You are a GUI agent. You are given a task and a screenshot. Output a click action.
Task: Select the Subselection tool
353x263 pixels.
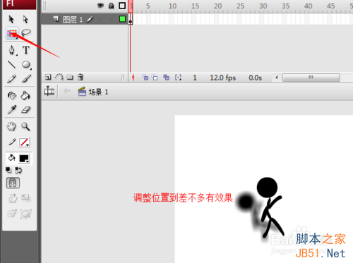tap(25, 19)
